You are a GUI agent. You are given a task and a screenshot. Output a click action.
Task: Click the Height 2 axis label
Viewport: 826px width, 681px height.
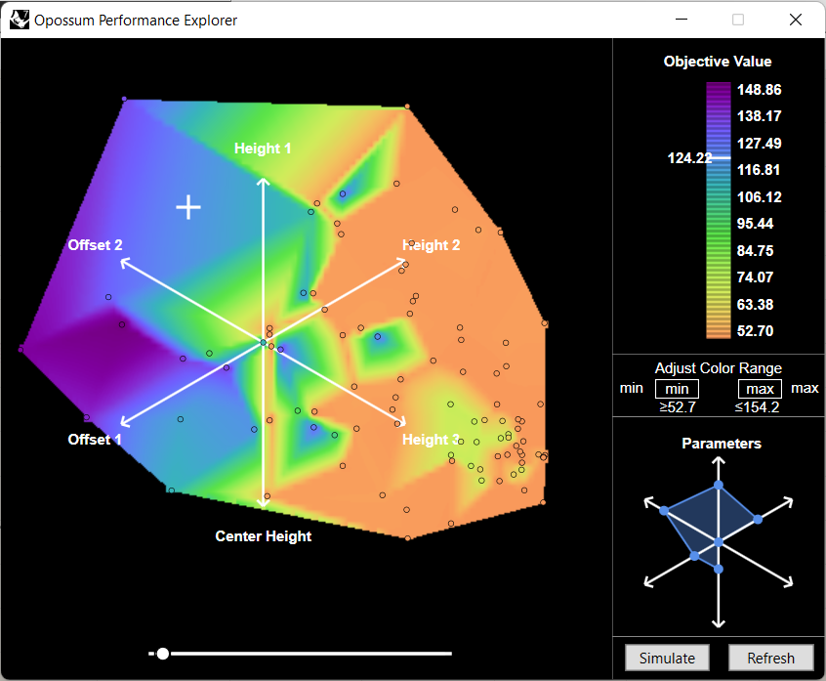click(431, 245)
